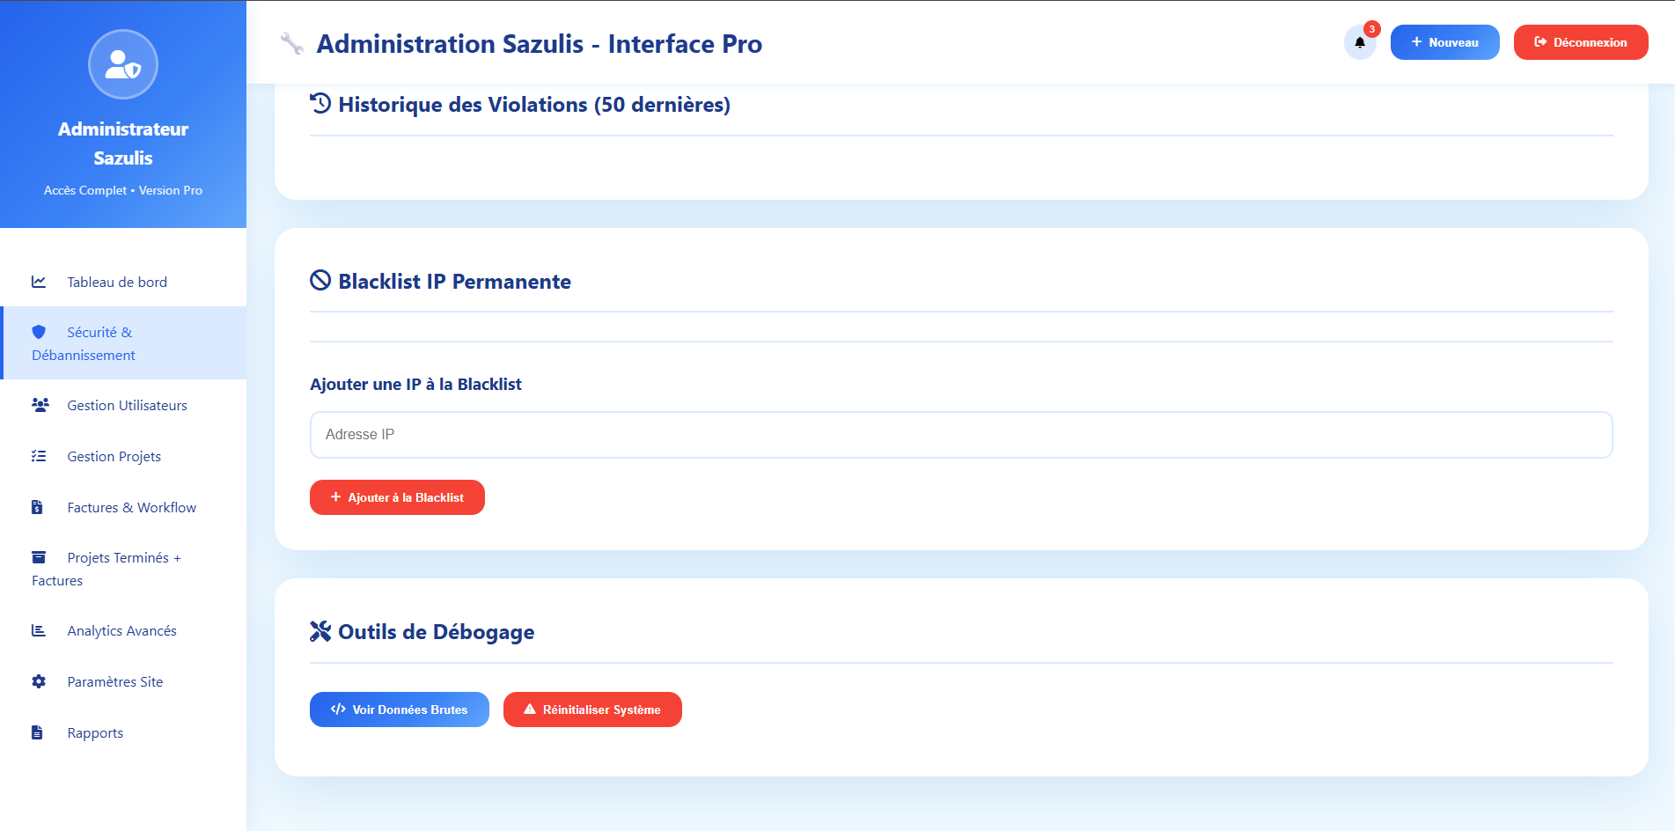Image resolution: width=1675 pixels, height=831 pixels.
Task: Open Voir Données Brutes
Action: [x=399, y=710]
